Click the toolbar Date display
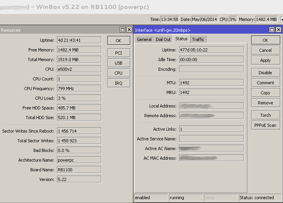Image resolution: width=283 pixels, height=203 pixels. [x=204, y=19]
